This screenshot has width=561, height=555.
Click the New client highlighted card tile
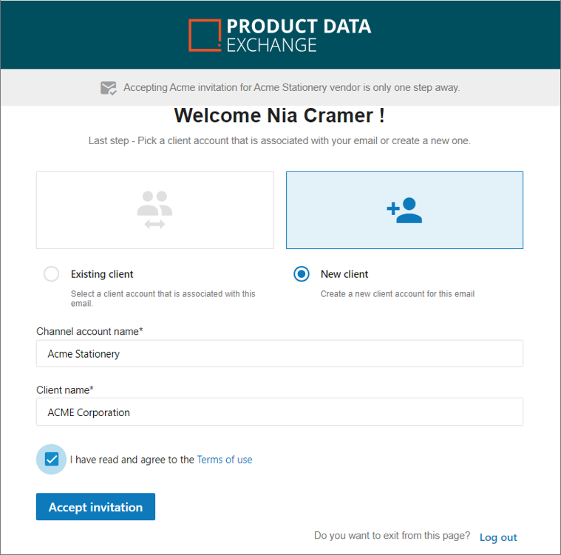click(x=404, y=210)
